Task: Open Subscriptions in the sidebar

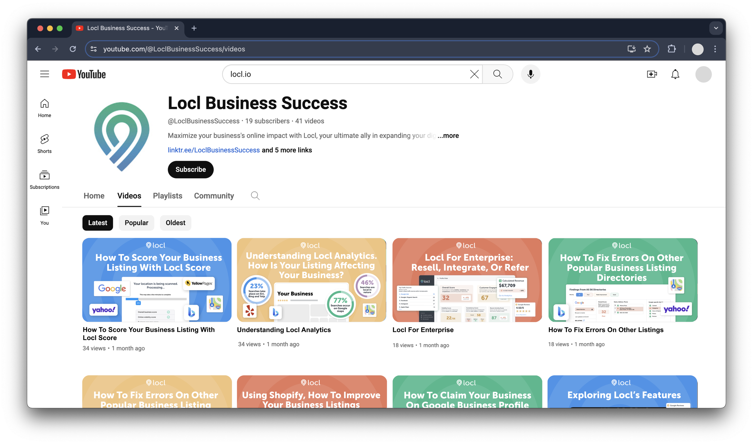Action: click(x=45, y=180)
